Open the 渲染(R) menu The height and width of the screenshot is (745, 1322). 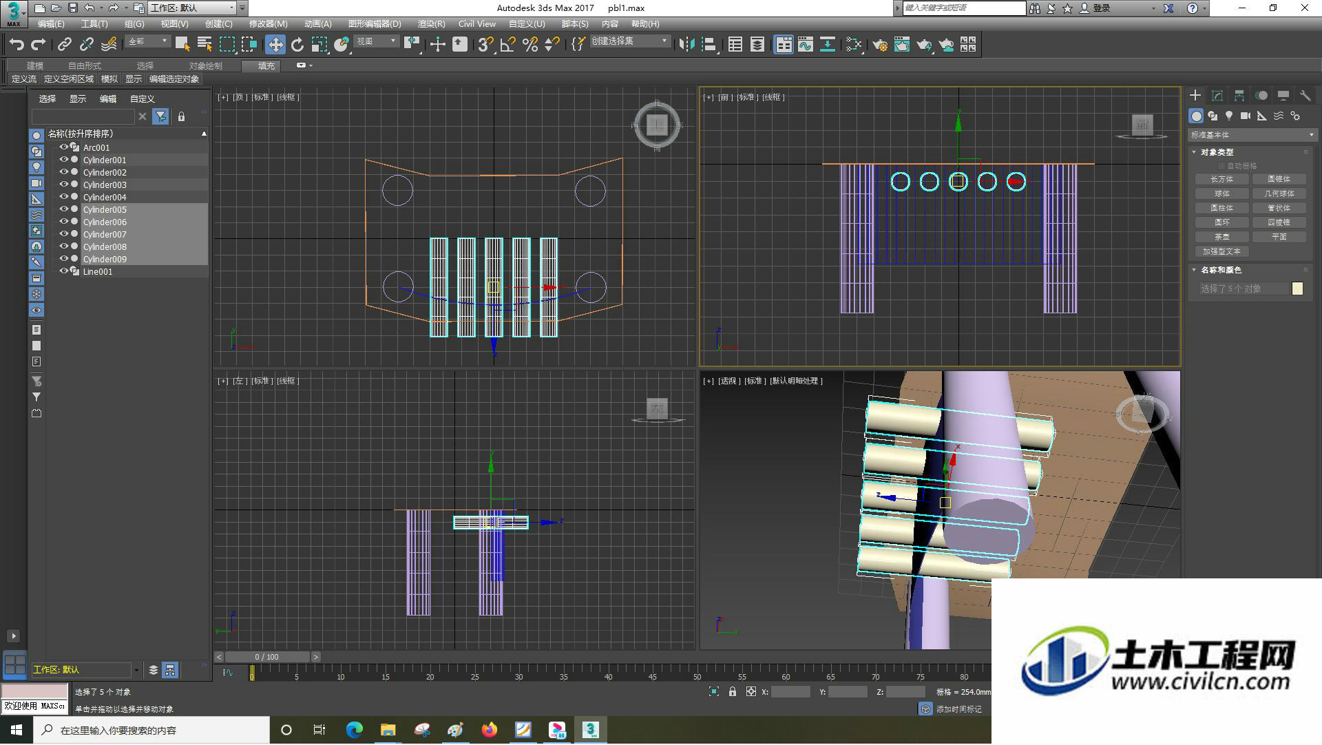tap(431, 23)
